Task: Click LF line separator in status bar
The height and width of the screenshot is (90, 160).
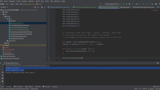Action: point(140,89)
